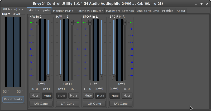Click the Reset Peaks button
This screenshot has height=111, width=211.
13,99
